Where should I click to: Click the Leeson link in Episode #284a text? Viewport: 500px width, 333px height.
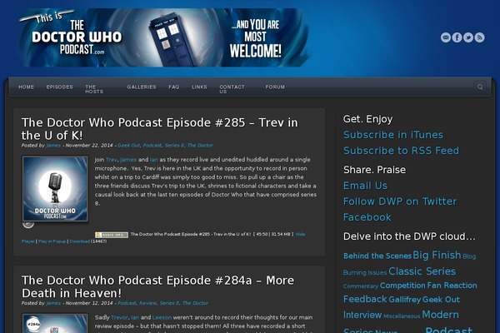162,317
